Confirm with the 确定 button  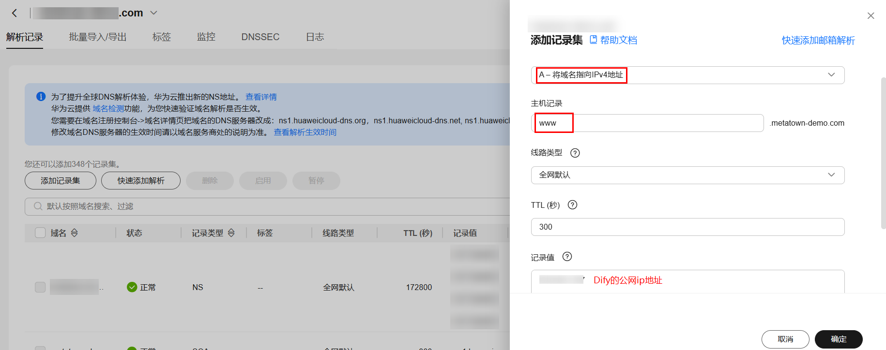[839, 339]
